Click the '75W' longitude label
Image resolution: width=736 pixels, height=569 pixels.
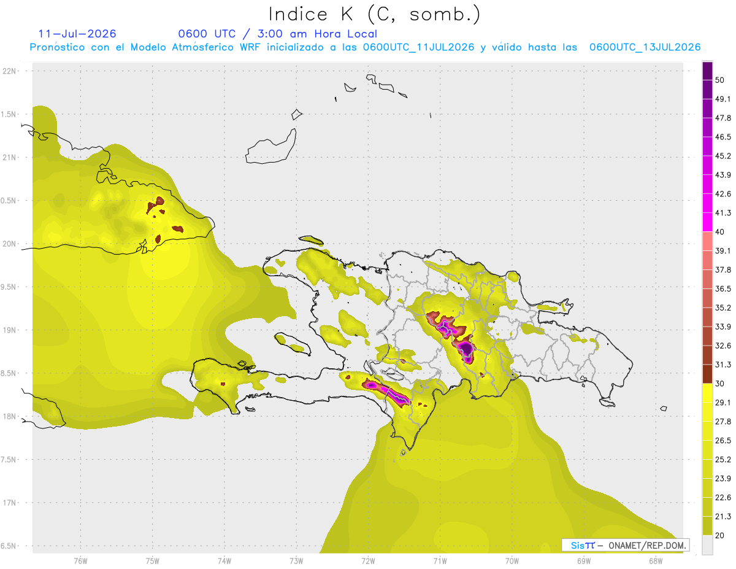coord(153,561)
